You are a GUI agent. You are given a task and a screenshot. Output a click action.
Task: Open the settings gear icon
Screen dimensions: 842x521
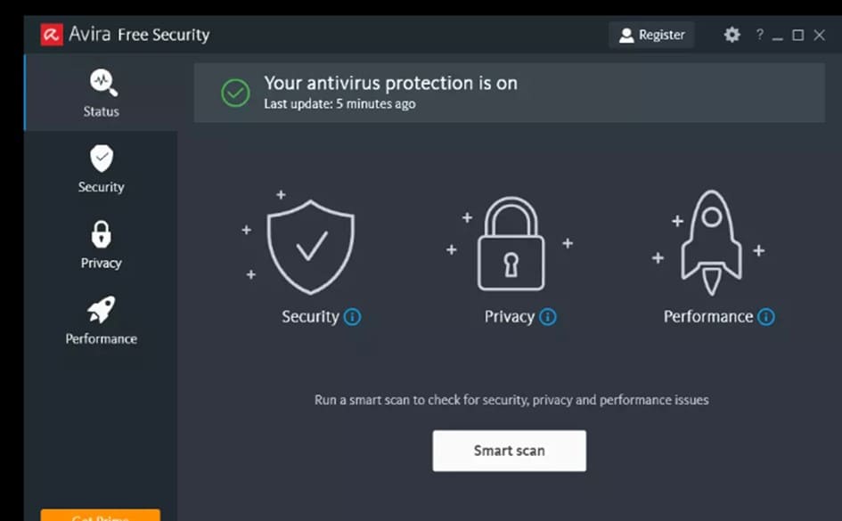(732, 35)
